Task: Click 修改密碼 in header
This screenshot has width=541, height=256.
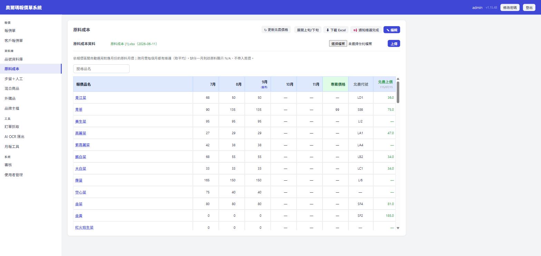Action: (x=510, y=8)
